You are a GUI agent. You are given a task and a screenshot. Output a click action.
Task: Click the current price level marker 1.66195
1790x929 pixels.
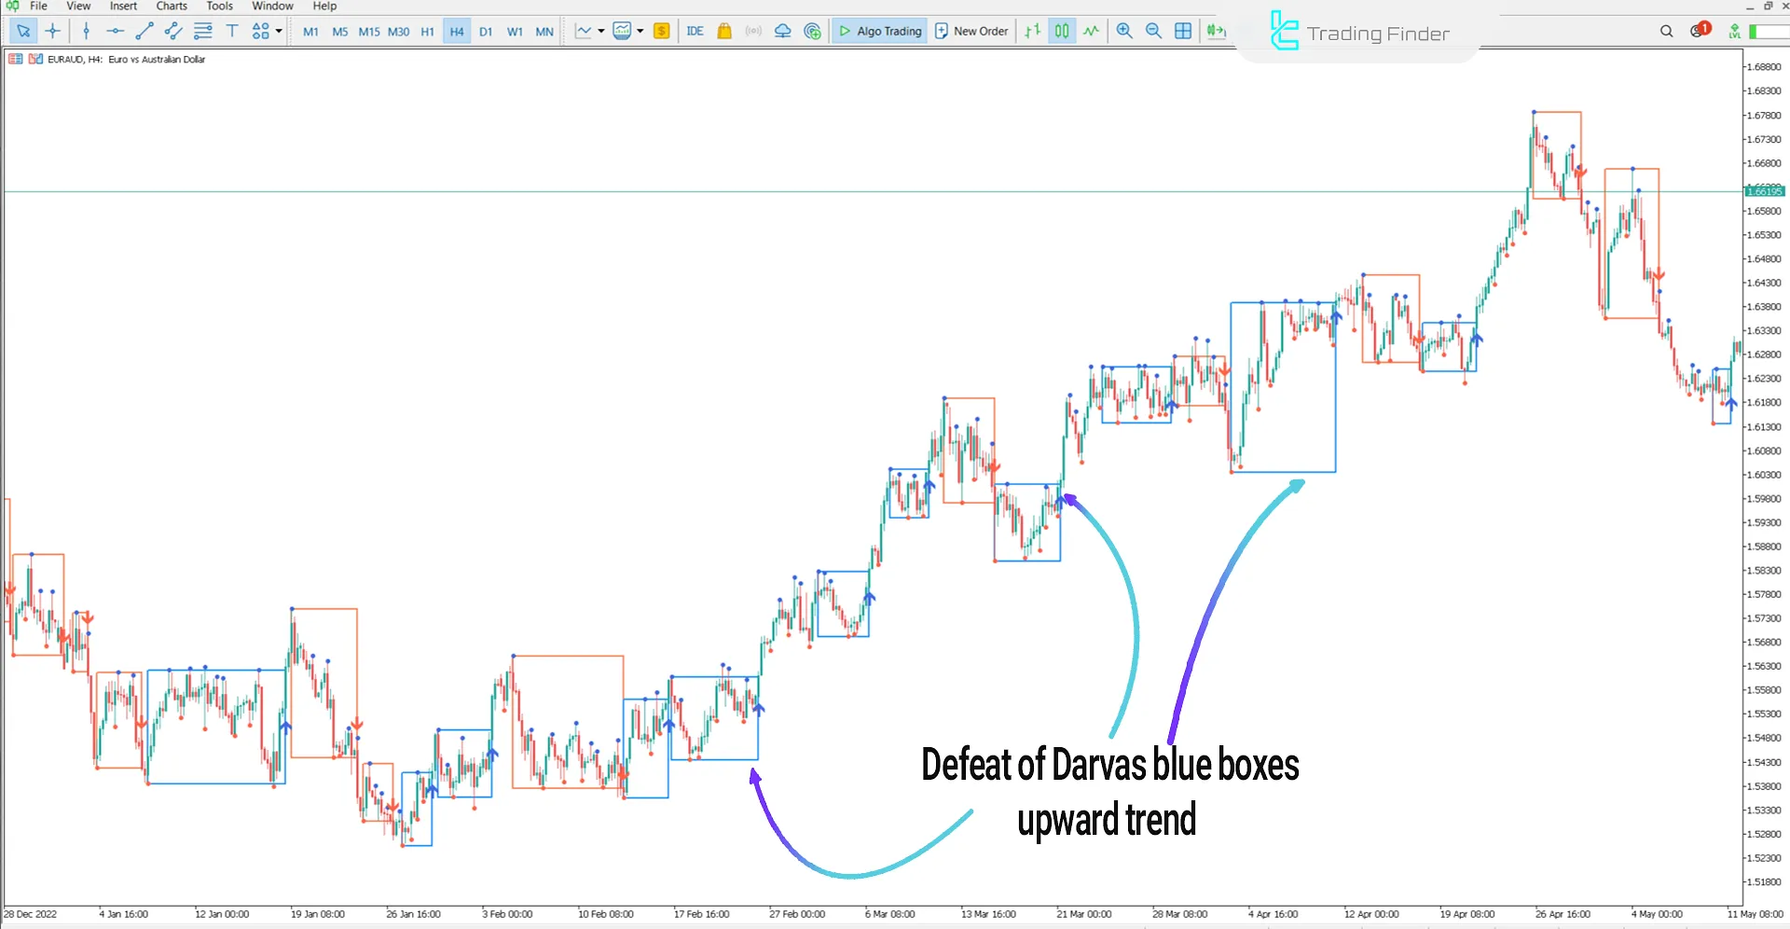tap(1765, 190)
